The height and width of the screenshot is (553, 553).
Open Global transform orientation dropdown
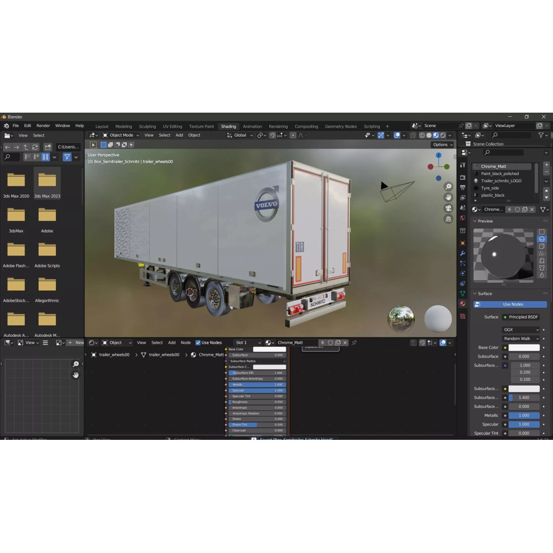(x=240, y=135)
